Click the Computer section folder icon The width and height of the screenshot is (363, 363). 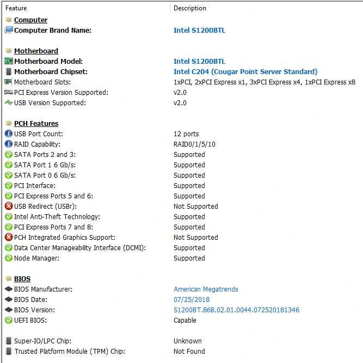pos(9,20)
